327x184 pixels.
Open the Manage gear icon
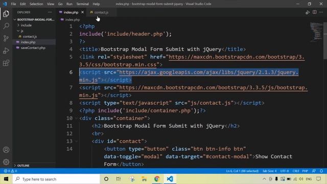[x=6, y=162]
